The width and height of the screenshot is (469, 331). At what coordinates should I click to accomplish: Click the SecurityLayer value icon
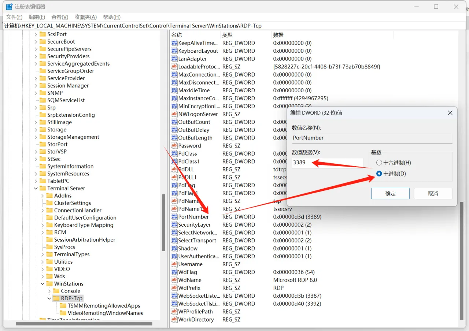[174, 225]
